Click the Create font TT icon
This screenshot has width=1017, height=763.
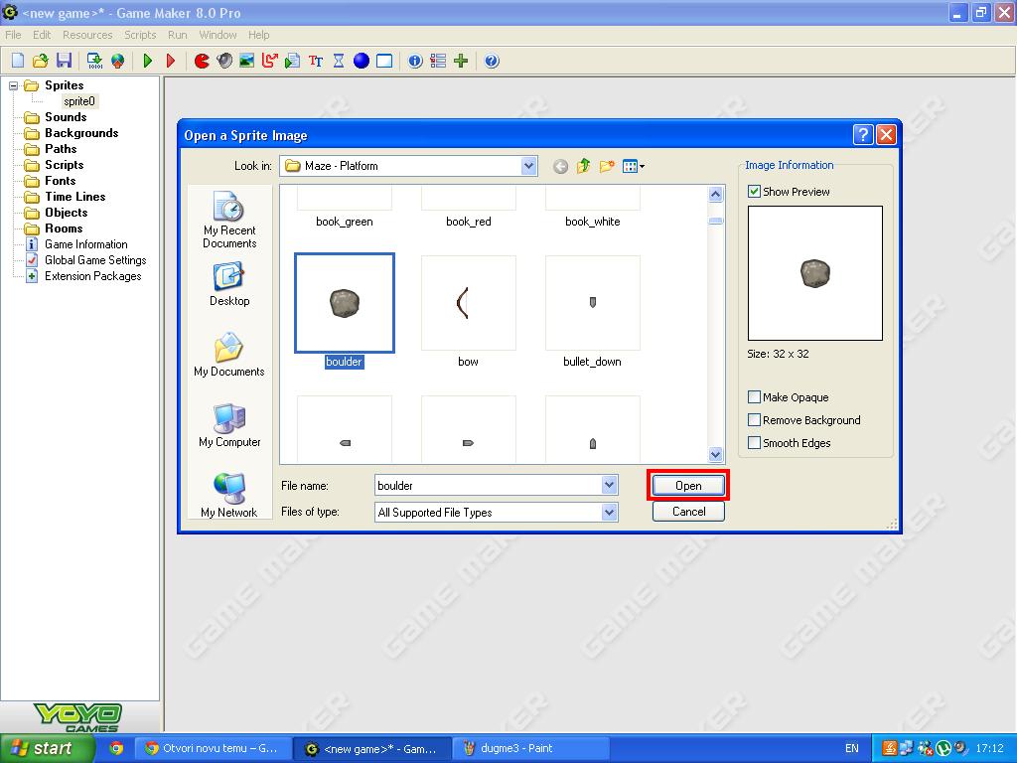(x=316, y=61)
